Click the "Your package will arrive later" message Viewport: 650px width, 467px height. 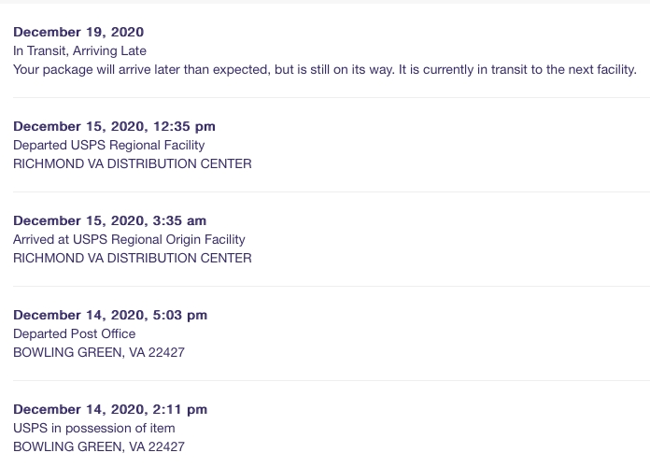(x=324, y=69)
